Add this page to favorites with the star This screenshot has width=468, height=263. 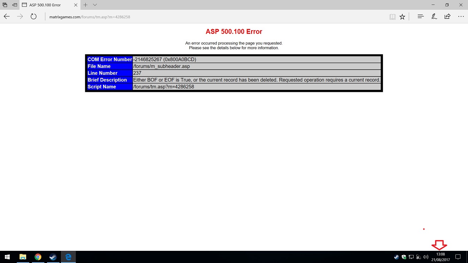tap(402, 16)
